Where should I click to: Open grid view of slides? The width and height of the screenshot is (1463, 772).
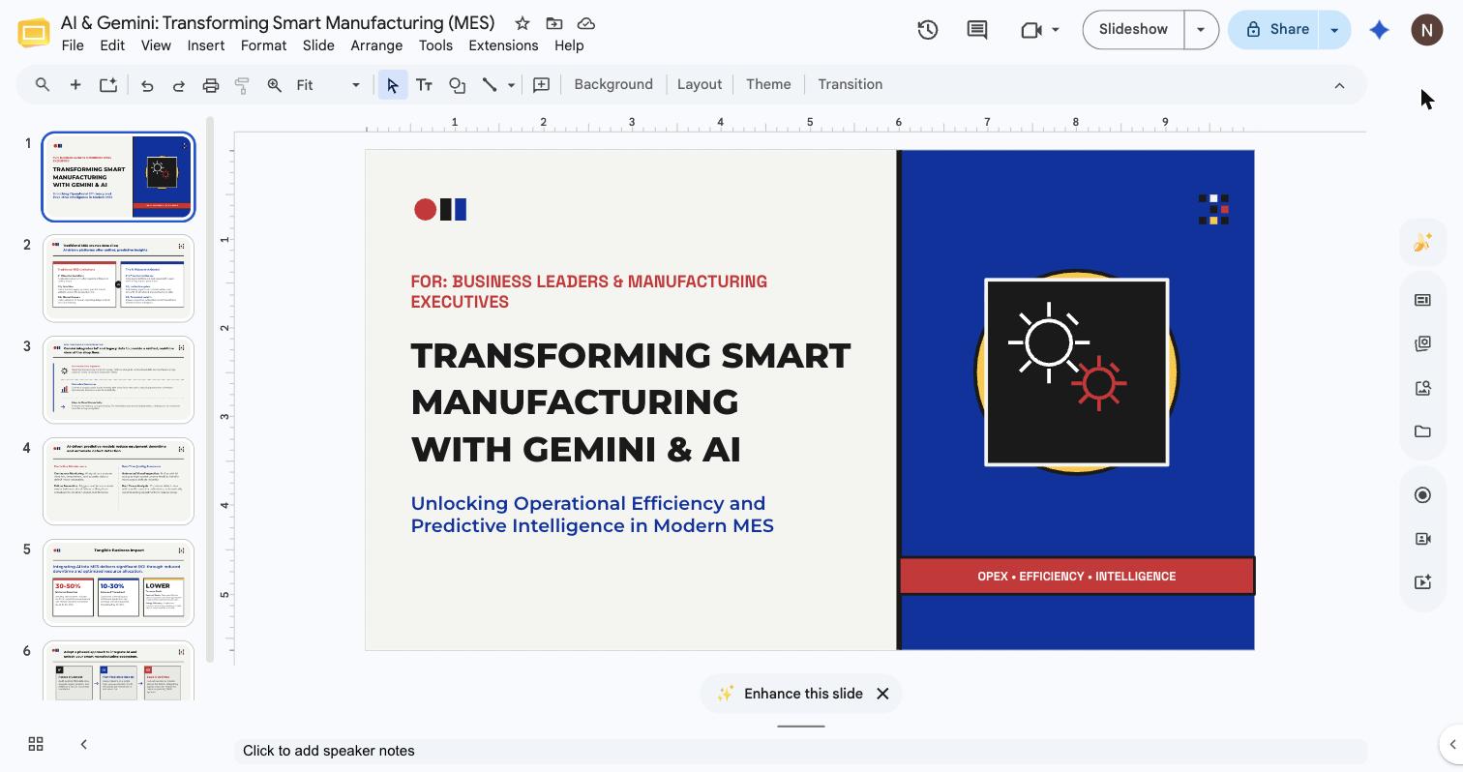(x=36, y=744)
